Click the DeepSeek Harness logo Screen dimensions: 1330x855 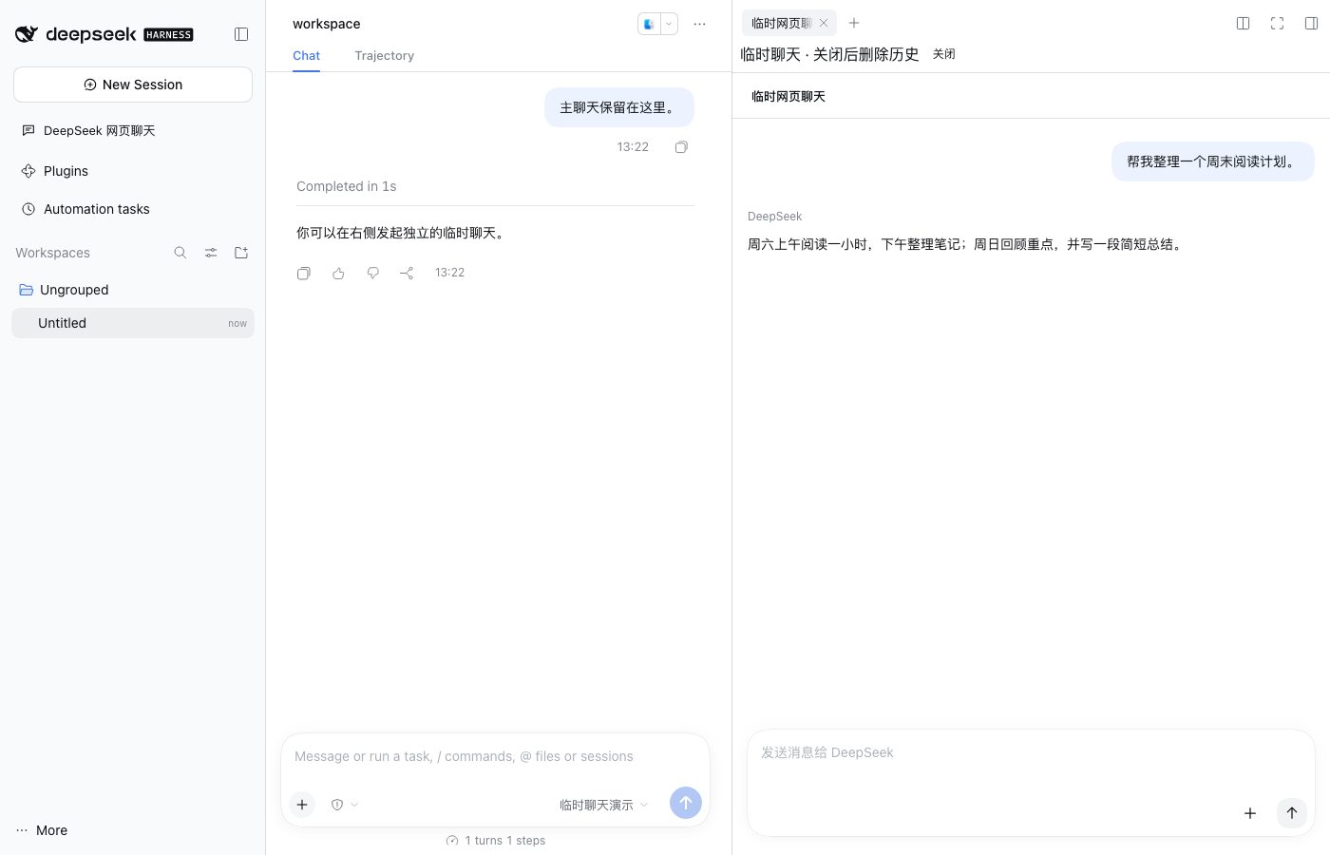pos(104,34)
